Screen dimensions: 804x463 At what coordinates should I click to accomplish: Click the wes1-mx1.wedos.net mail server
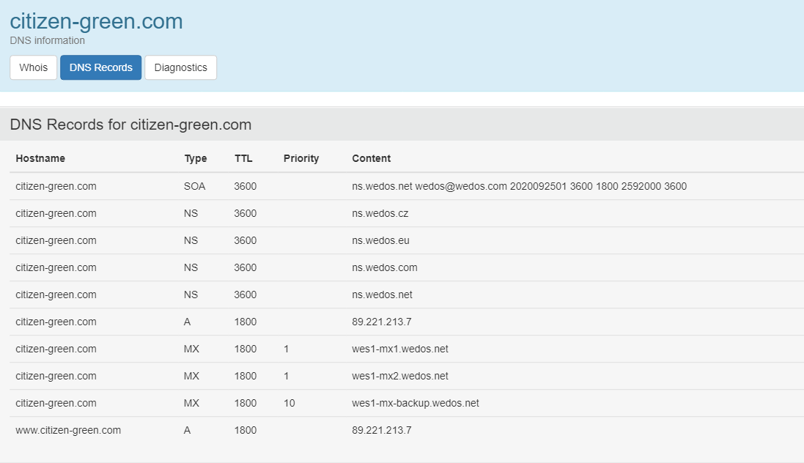pos(400,349)
